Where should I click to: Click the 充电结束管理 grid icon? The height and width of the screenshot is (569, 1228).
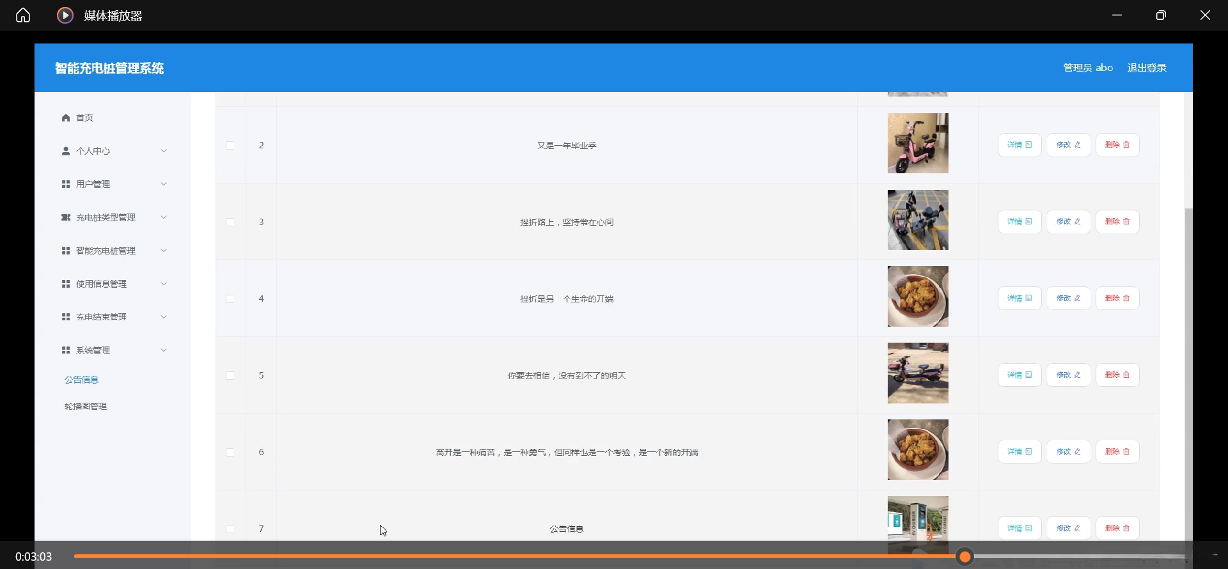click(x=66, y=317)
